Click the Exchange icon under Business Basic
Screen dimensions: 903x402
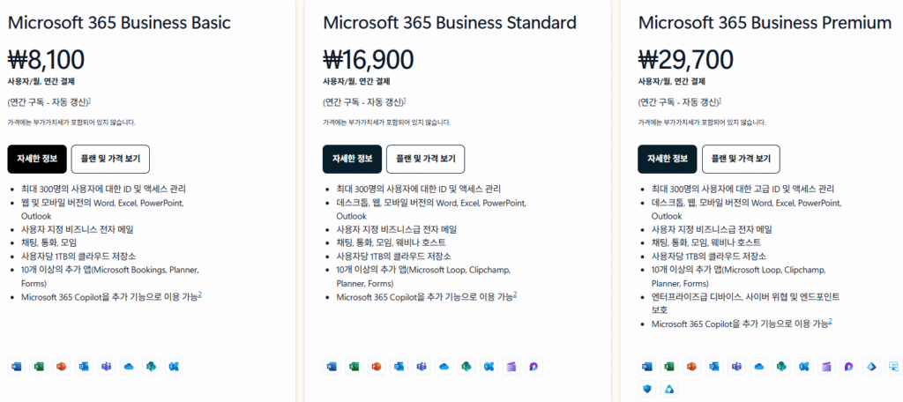click(175, 366)
